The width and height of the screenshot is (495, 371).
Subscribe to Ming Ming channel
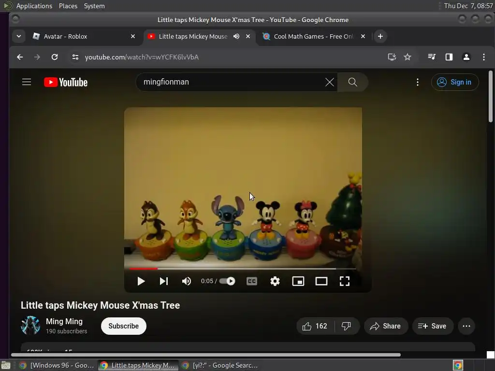tap(123, 326)
